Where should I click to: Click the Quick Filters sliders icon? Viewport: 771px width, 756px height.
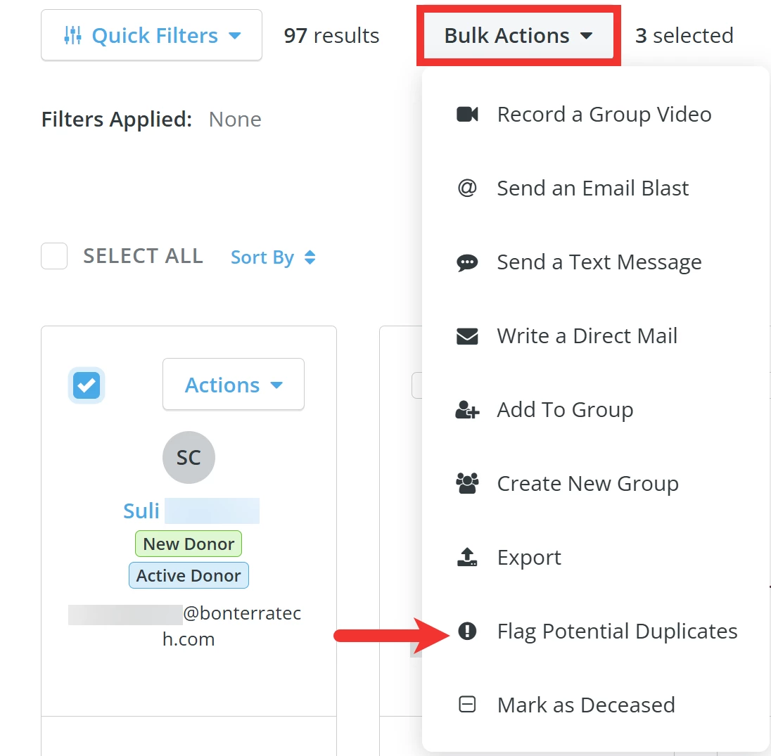click(72, 35)
